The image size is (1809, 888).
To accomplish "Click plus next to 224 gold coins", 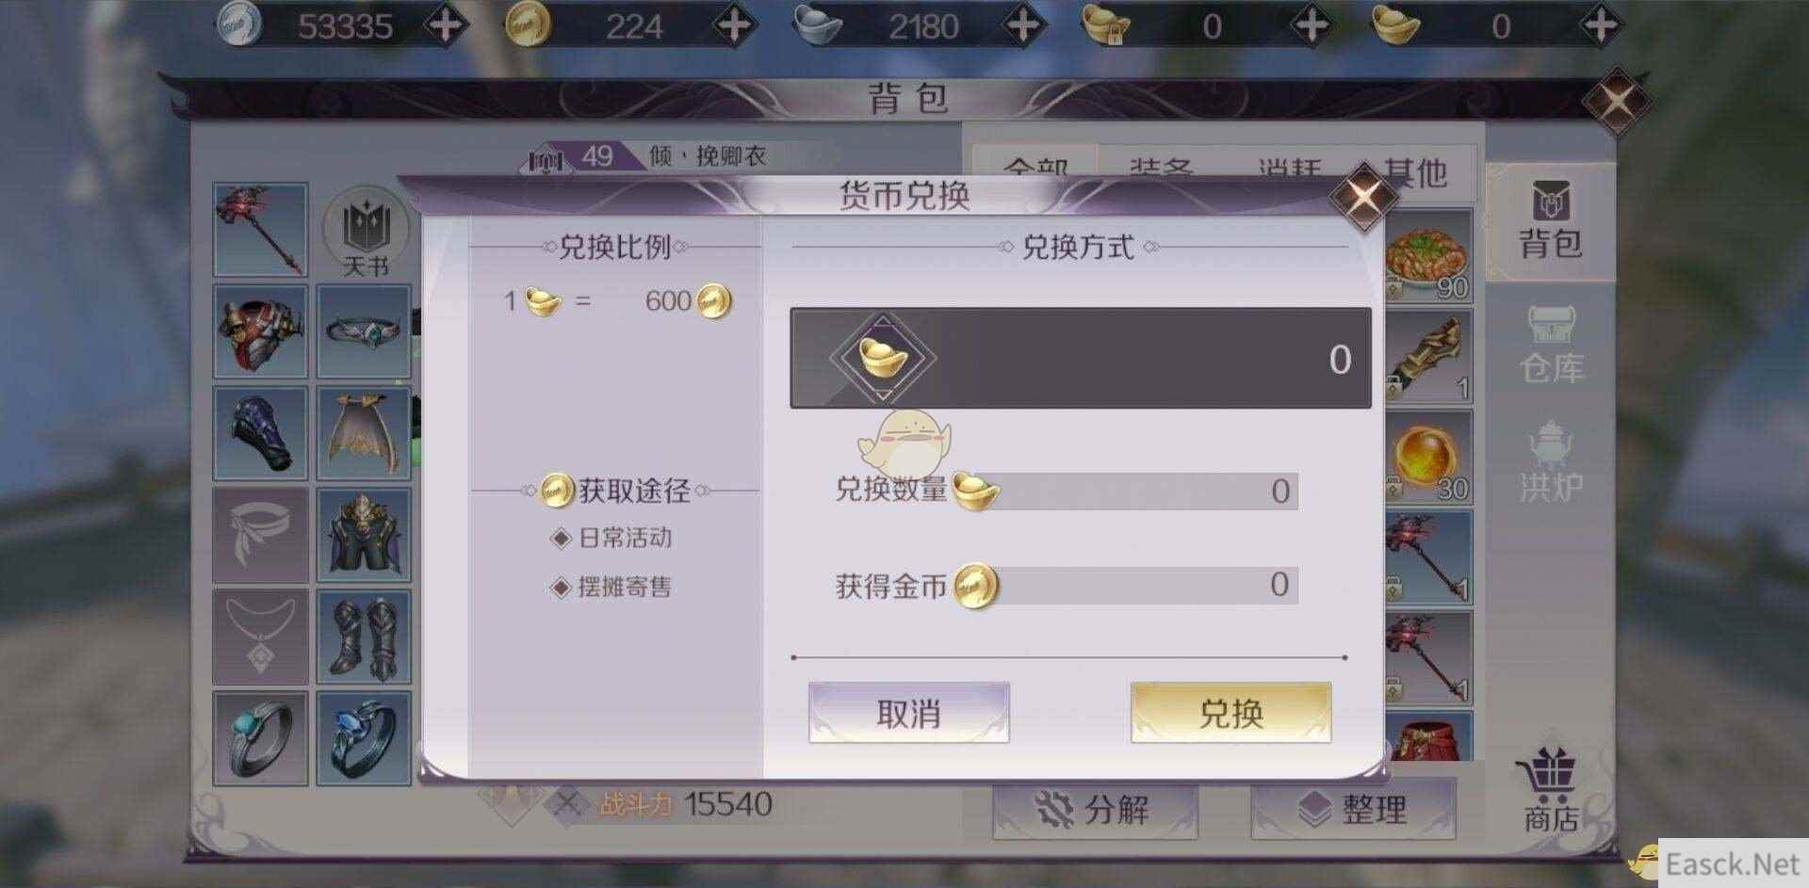I will tap(734, 25).
